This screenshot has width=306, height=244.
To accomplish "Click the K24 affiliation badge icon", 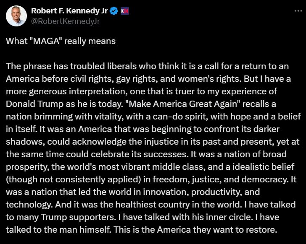I will [x=125, y=11].
